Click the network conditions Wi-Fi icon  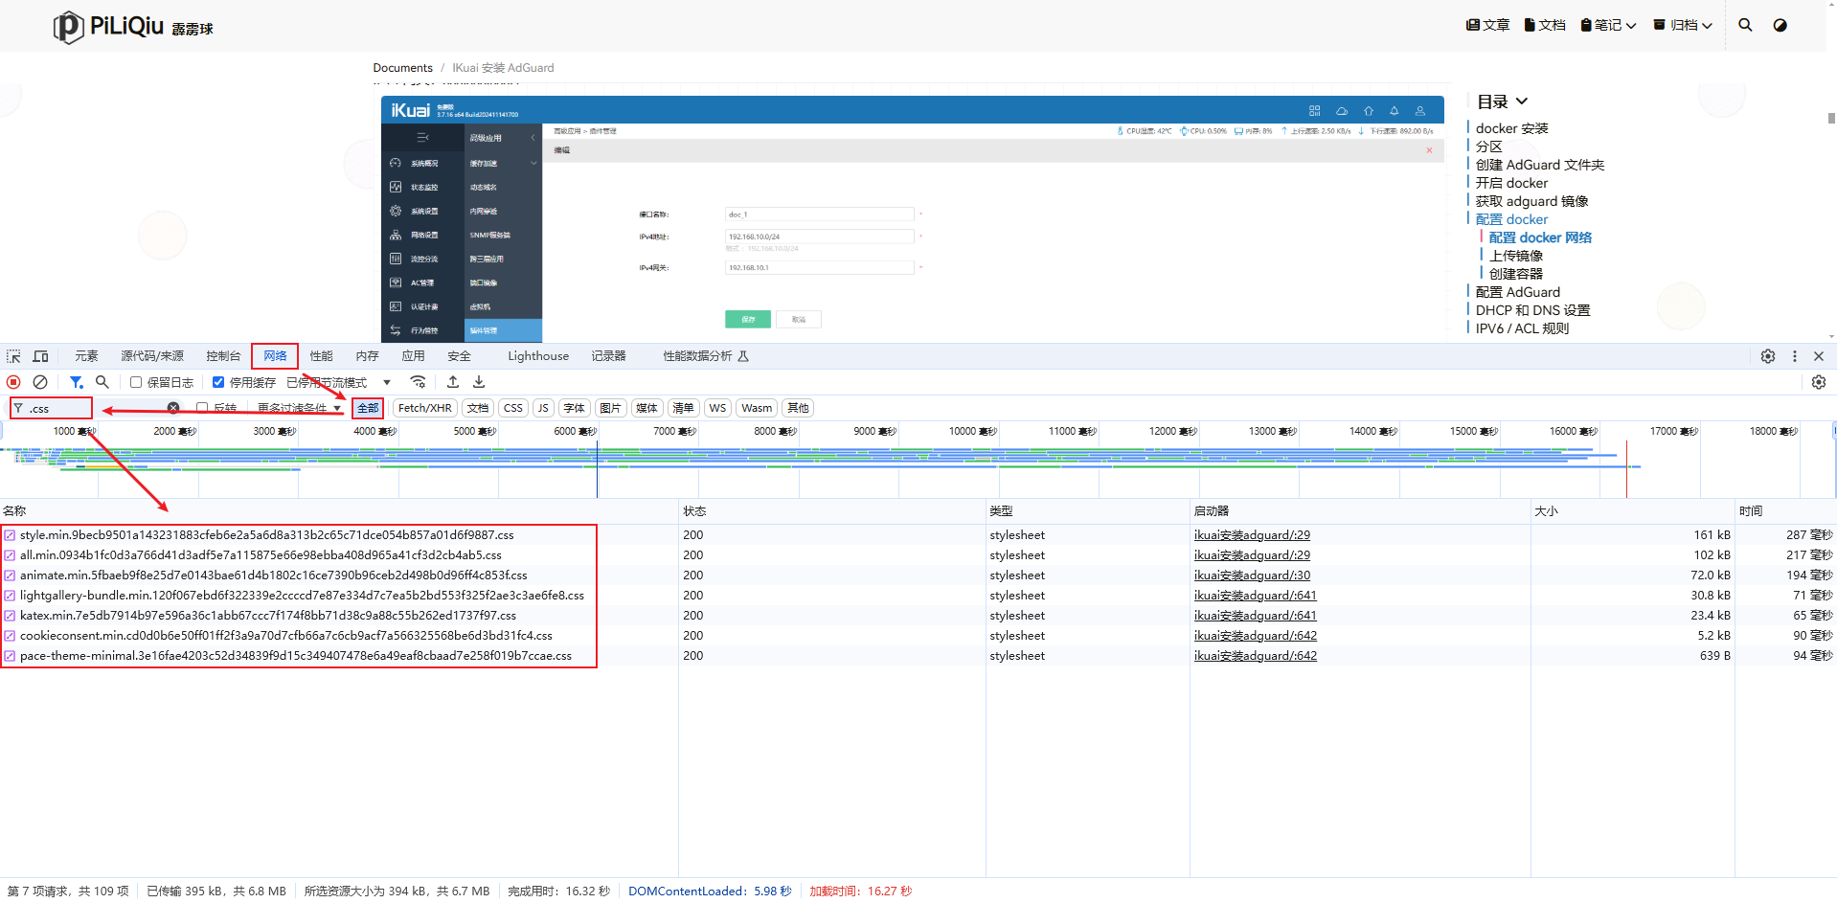pyautogui.click(x=418, y=382)
